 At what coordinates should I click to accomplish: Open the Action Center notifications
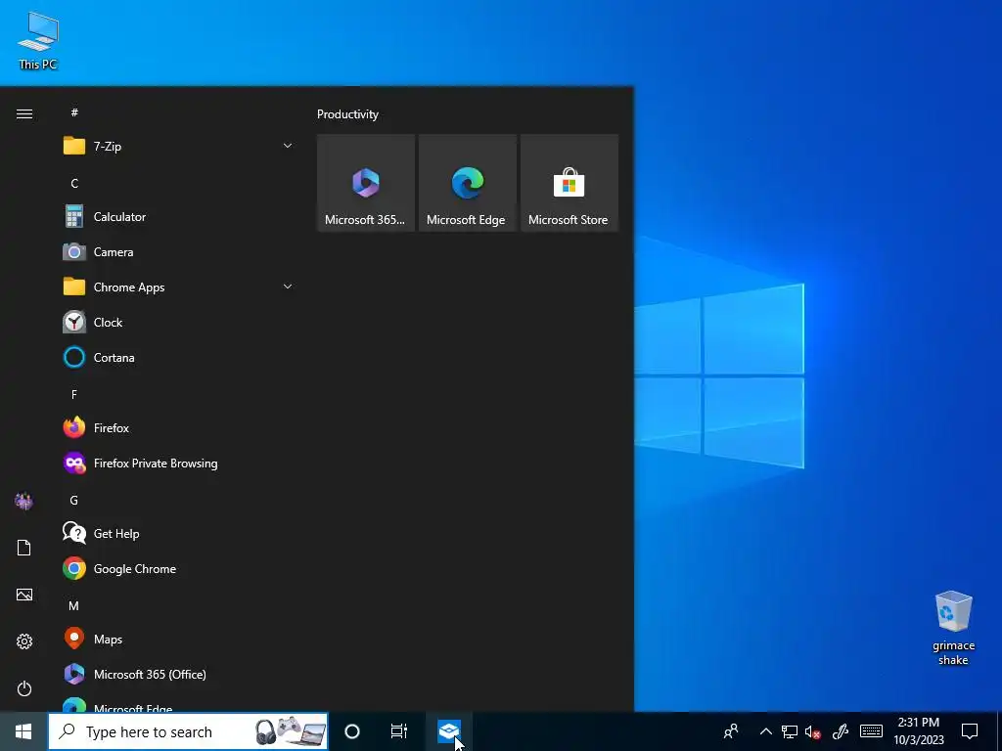tap(970, 731)
